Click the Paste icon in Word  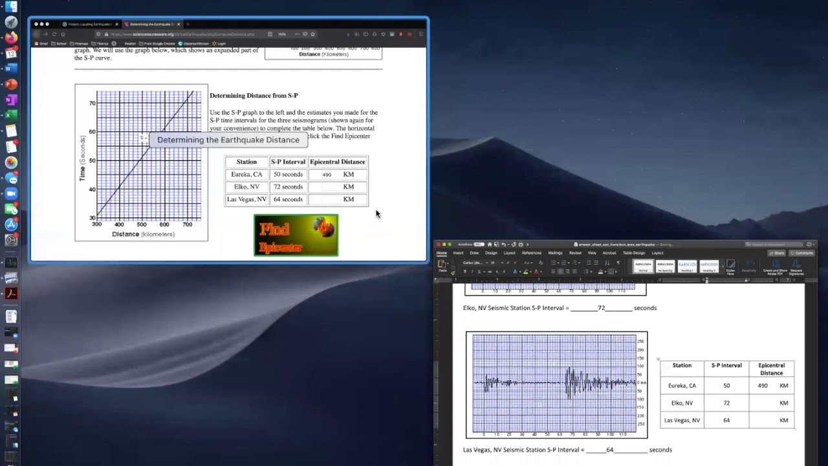point(442,265)
